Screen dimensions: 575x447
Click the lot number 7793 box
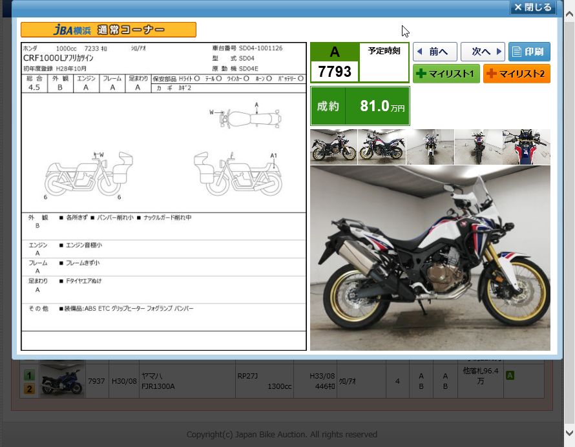tap(335, 72)
